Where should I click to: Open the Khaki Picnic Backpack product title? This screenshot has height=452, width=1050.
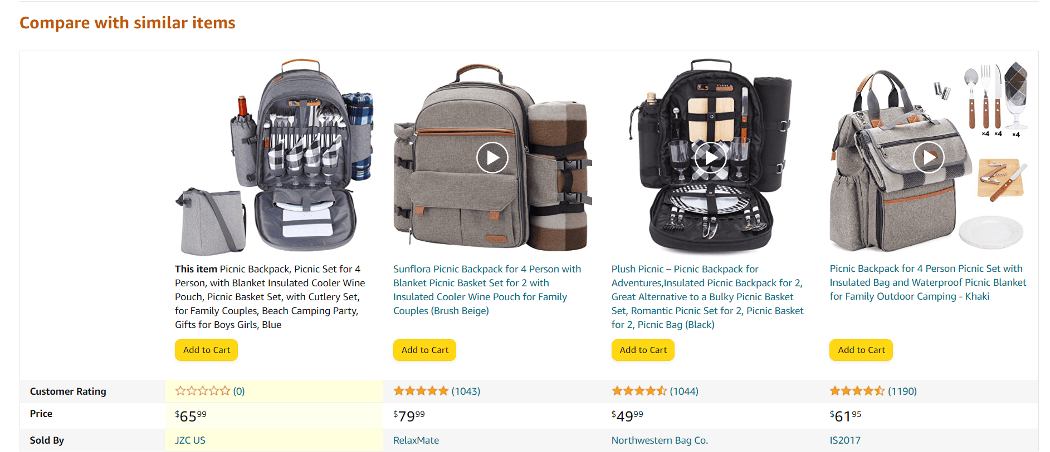(927, 282)
